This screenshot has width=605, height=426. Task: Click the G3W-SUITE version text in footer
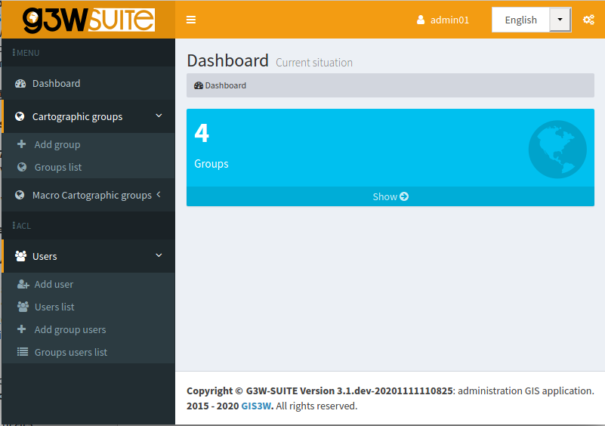click(x=349, y=391)
